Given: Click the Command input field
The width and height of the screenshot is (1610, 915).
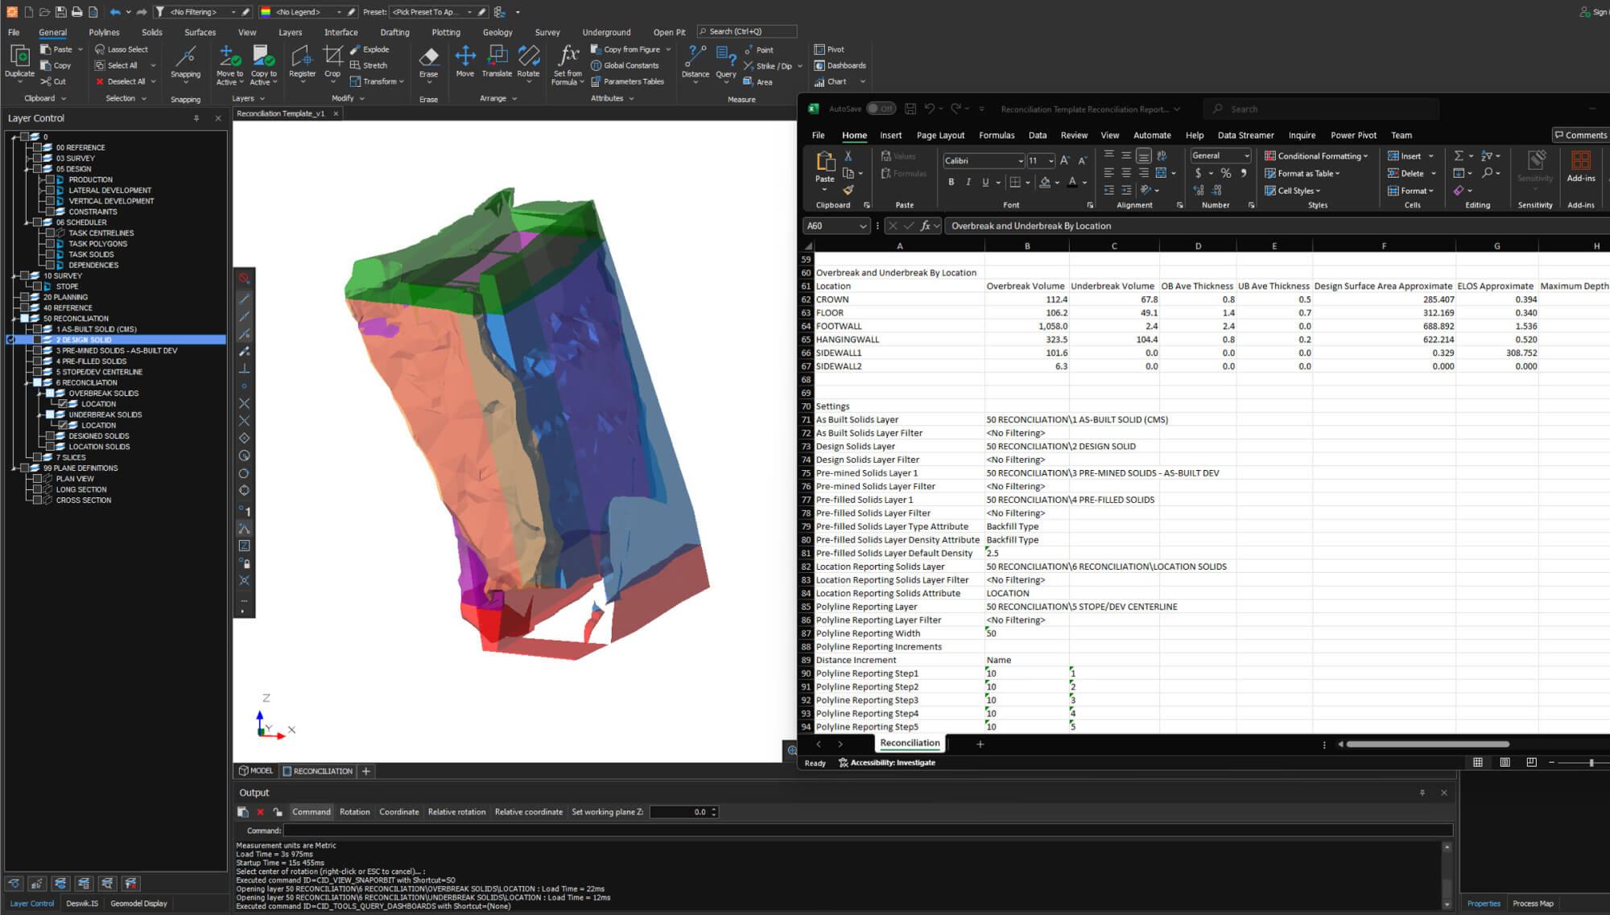Looking at the screenshot, I should [x=868, y=831].
